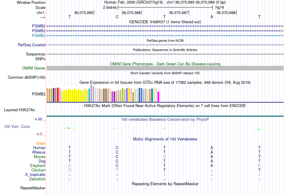Click the bright red bar in GTEx chart

point(58,95)
